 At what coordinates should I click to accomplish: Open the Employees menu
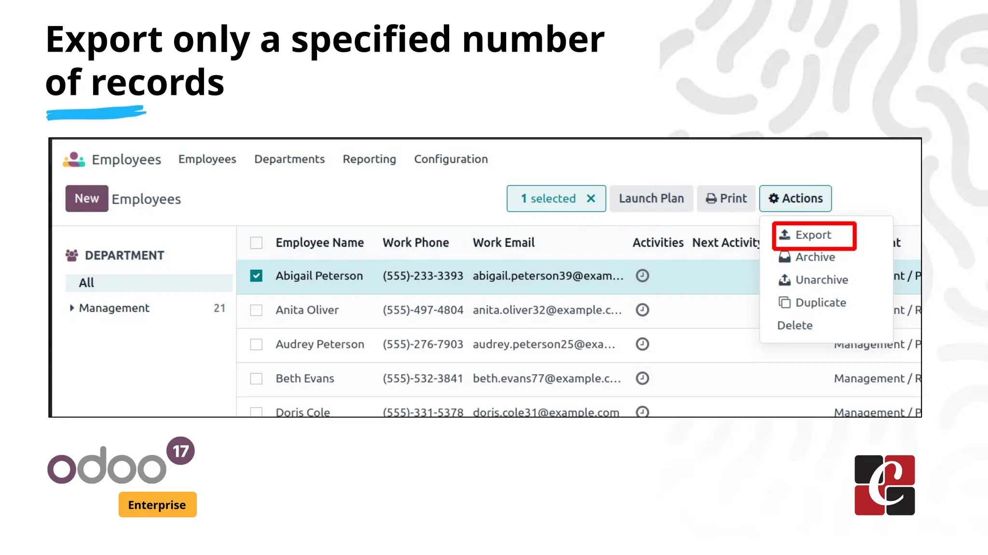tap(207, 159)
